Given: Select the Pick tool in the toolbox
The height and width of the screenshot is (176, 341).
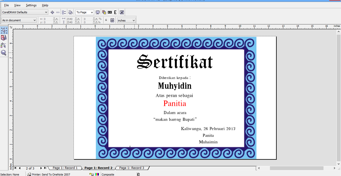Looking at the screenshot, I should (4, 31).
